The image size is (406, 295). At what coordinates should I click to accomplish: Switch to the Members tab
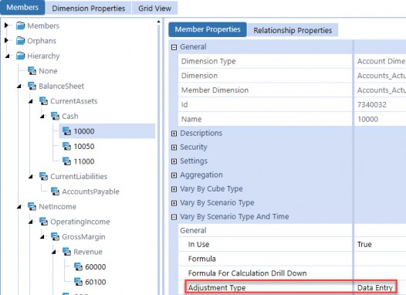[22, 7]
